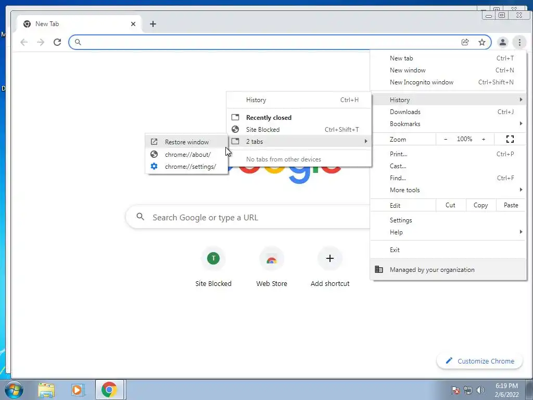Open Windows Explorer from the taskbar
The height and width of the screenshot is (400, 533).
click(x=46, y=390)
